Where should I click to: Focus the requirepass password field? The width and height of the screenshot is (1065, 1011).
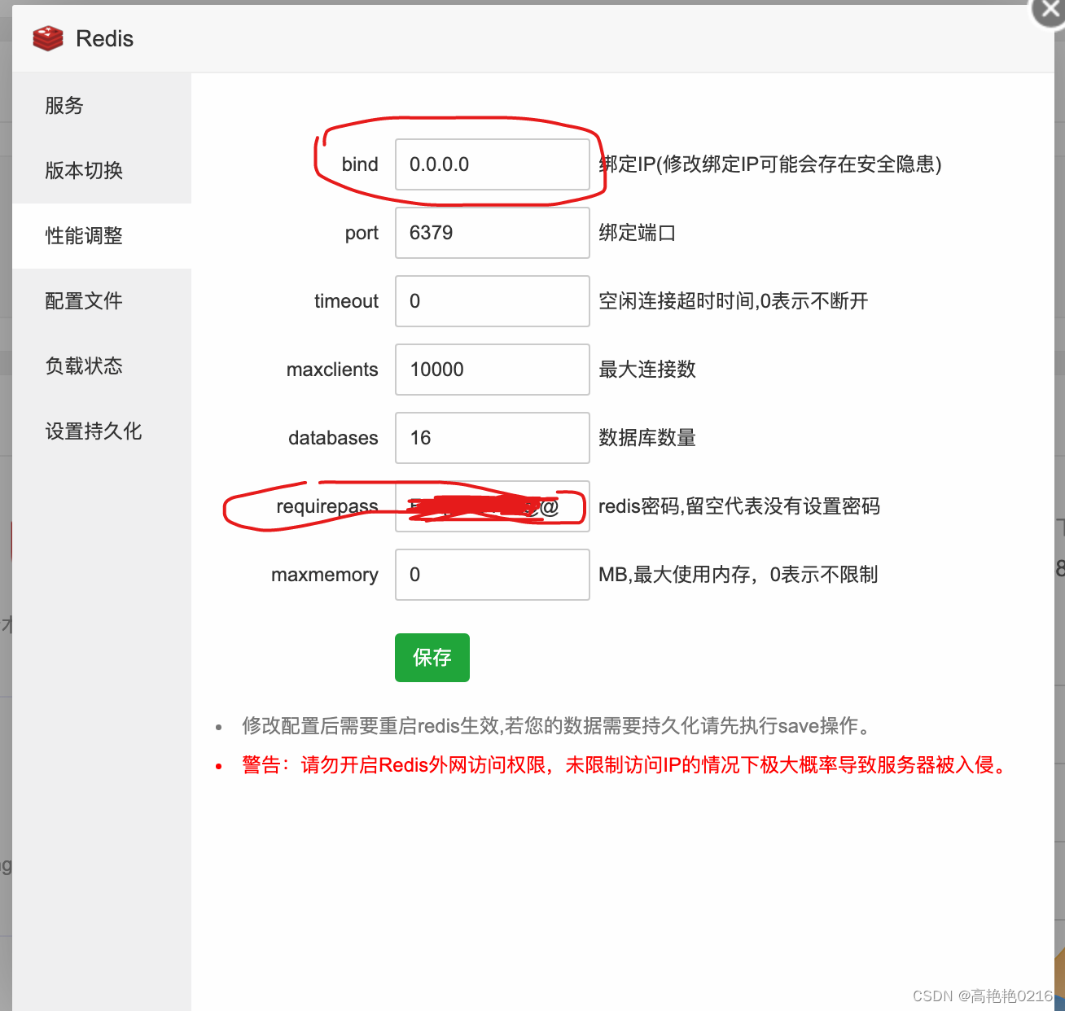pos(493,506)
